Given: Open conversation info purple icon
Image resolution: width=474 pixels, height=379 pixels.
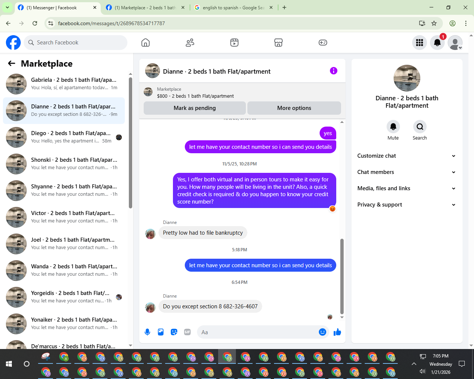Looking at the screenshot, I should [334, 71].
